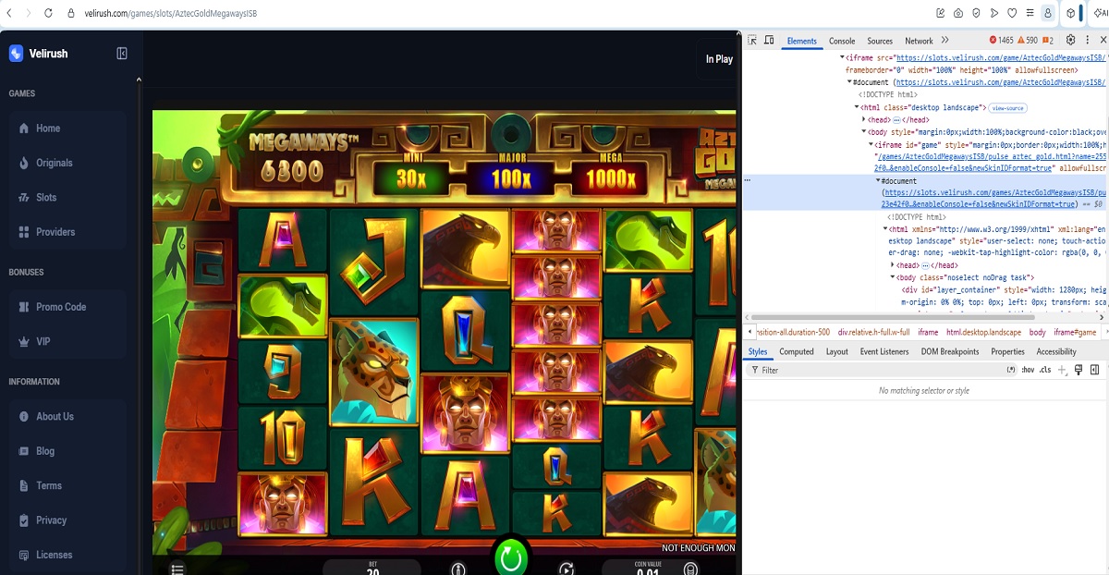
Task: Spin the reels with the green button
Action: pos(511,557)
